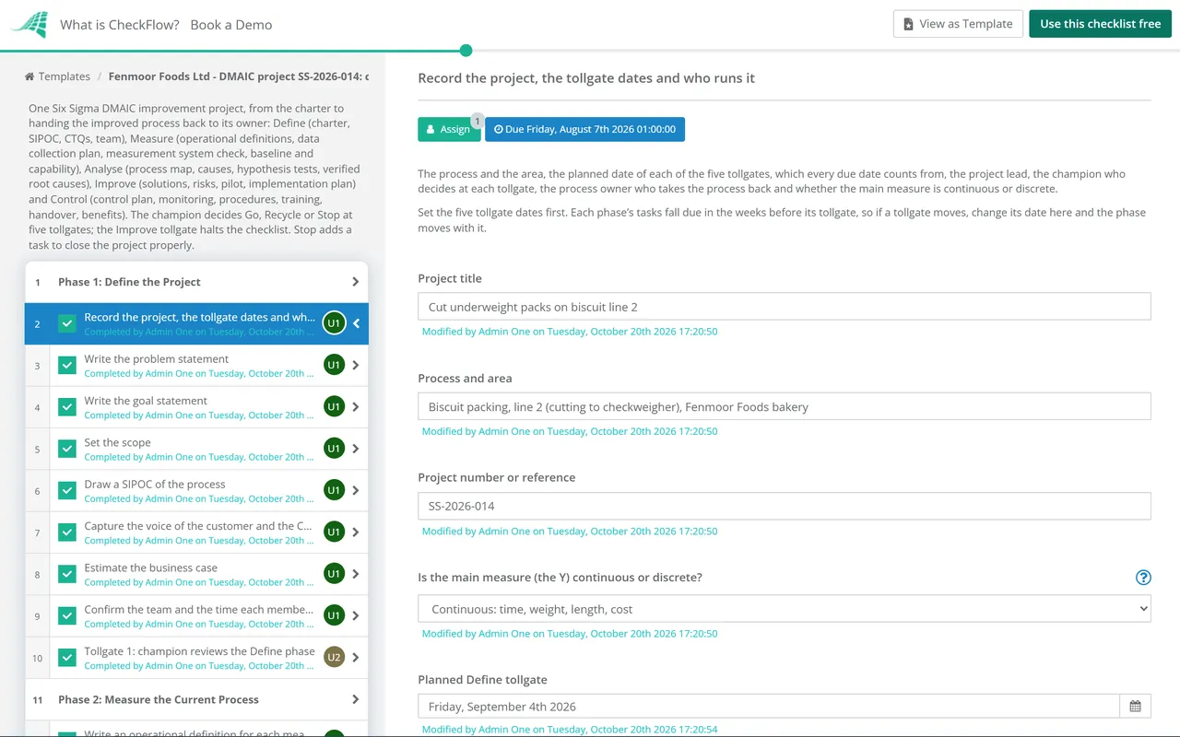Click the CheckFlow logo icon
The height and width of the screenshot is (737, 1180).
coord(29,24)
